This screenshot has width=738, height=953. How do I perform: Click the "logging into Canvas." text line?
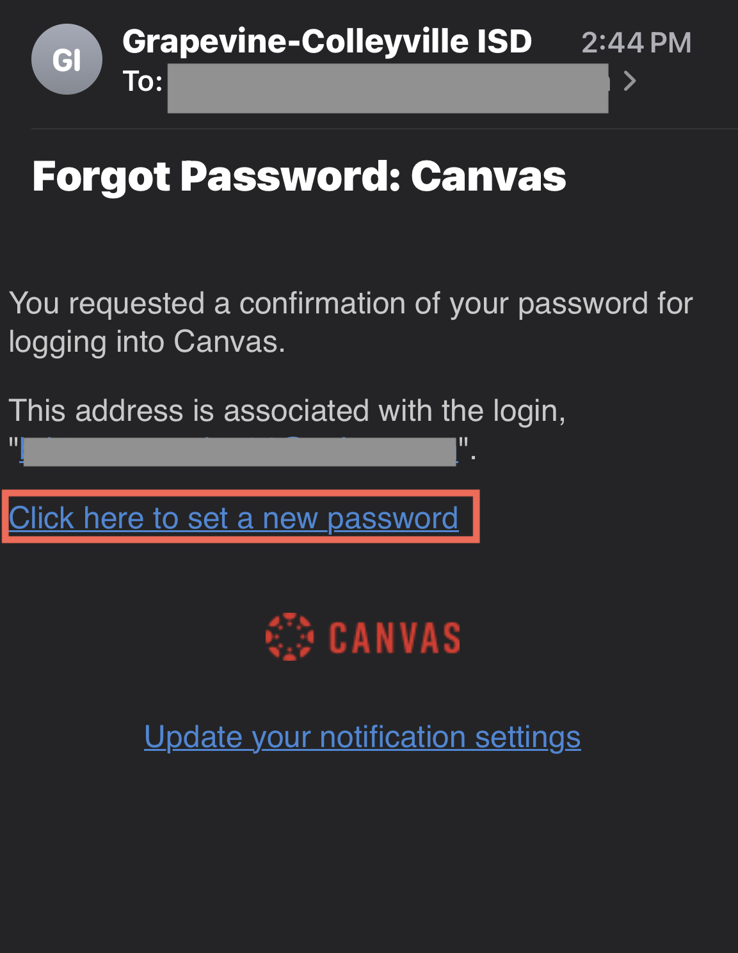click(x=147, y=342)
